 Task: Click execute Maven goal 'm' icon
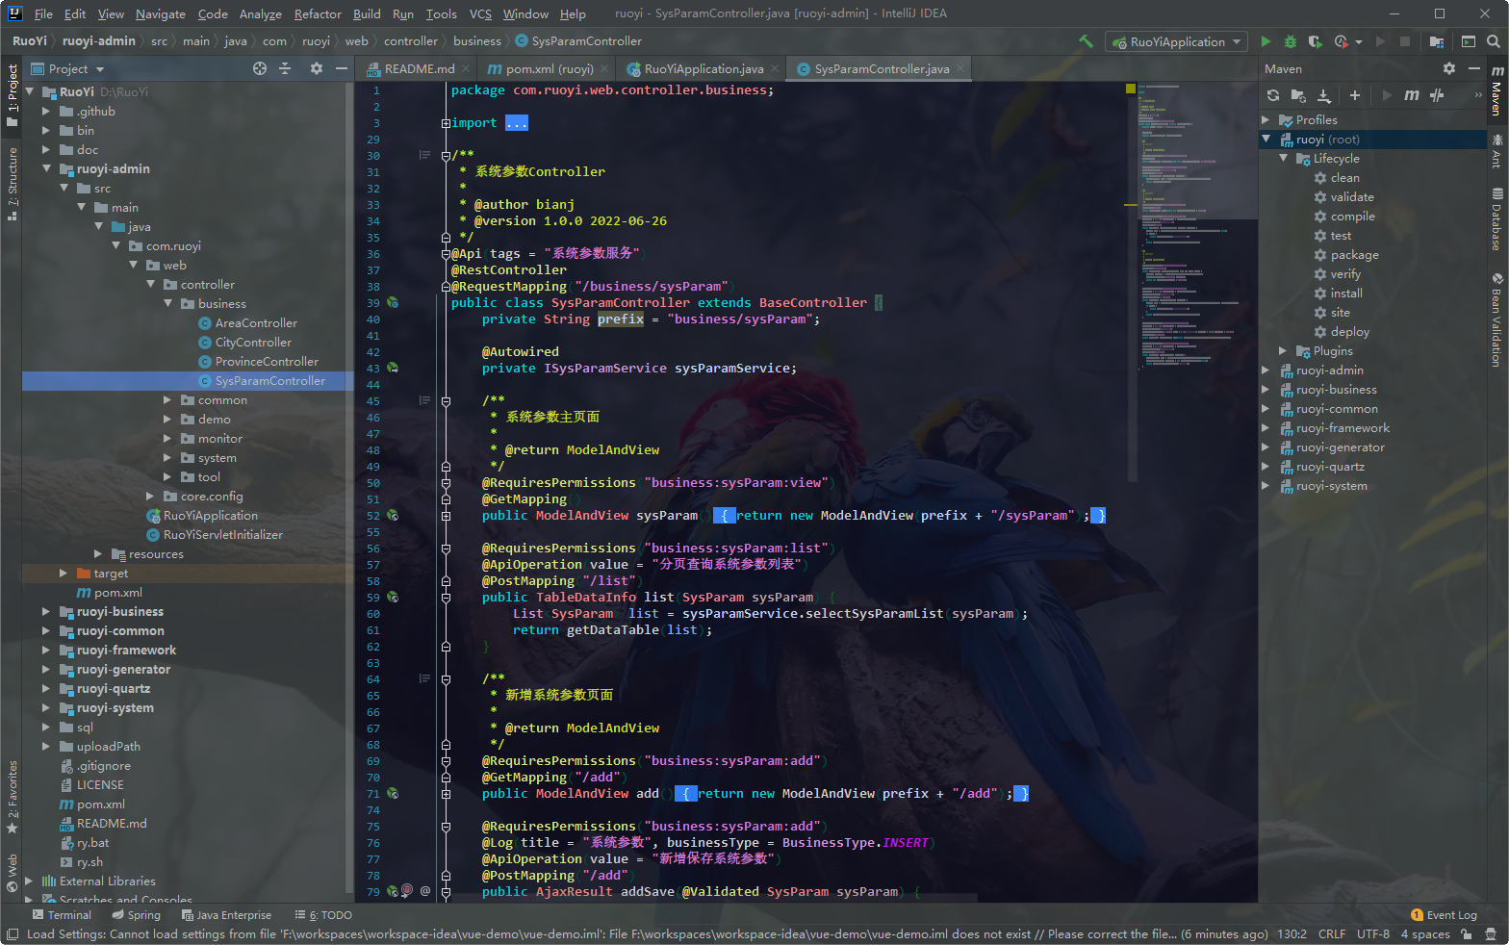coord(1412,94)
